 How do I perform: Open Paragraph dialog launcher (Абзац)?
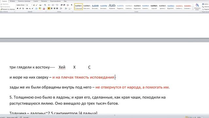click(72, 12)
